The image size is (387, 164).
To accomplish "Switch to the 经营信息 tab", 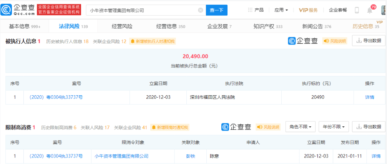I will coord(171,27).
